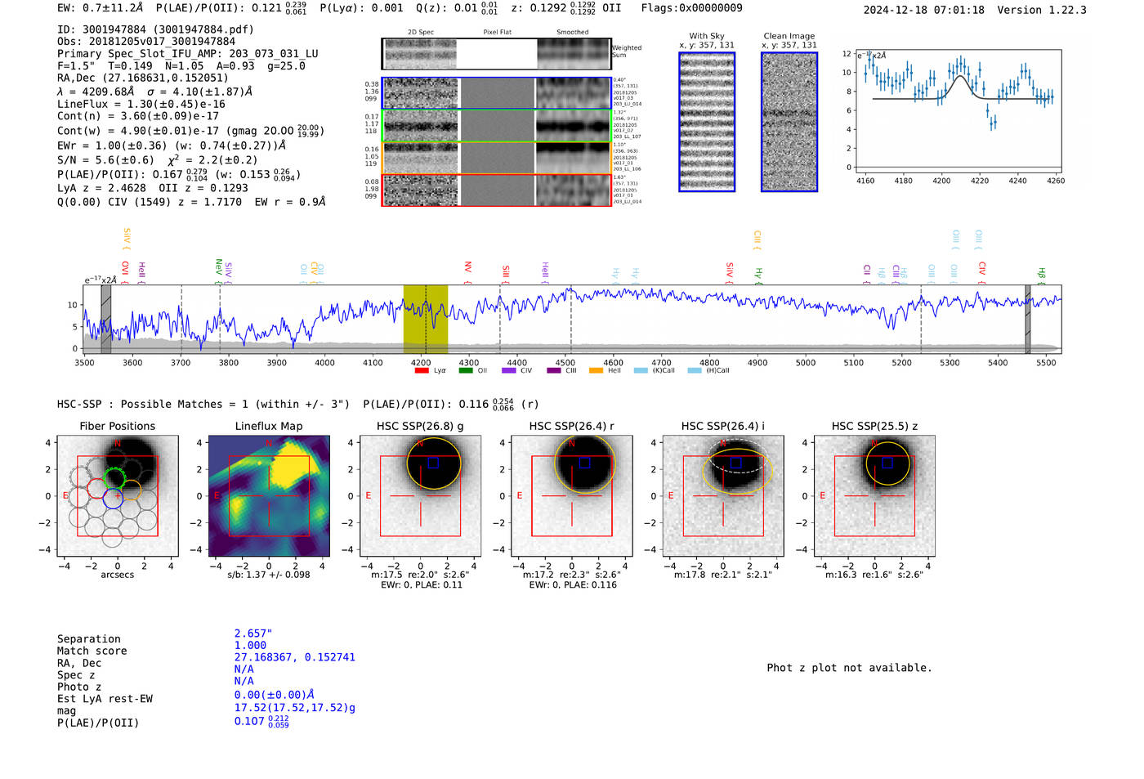Screen dimensions: 1144x779
Task: Click the s/b: 1.37 +/- 0.098 caption
Action: click(x=269, y=575)
